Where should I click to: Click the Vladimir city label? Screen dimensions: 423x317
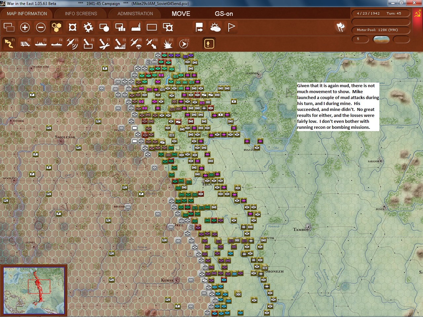252,73
